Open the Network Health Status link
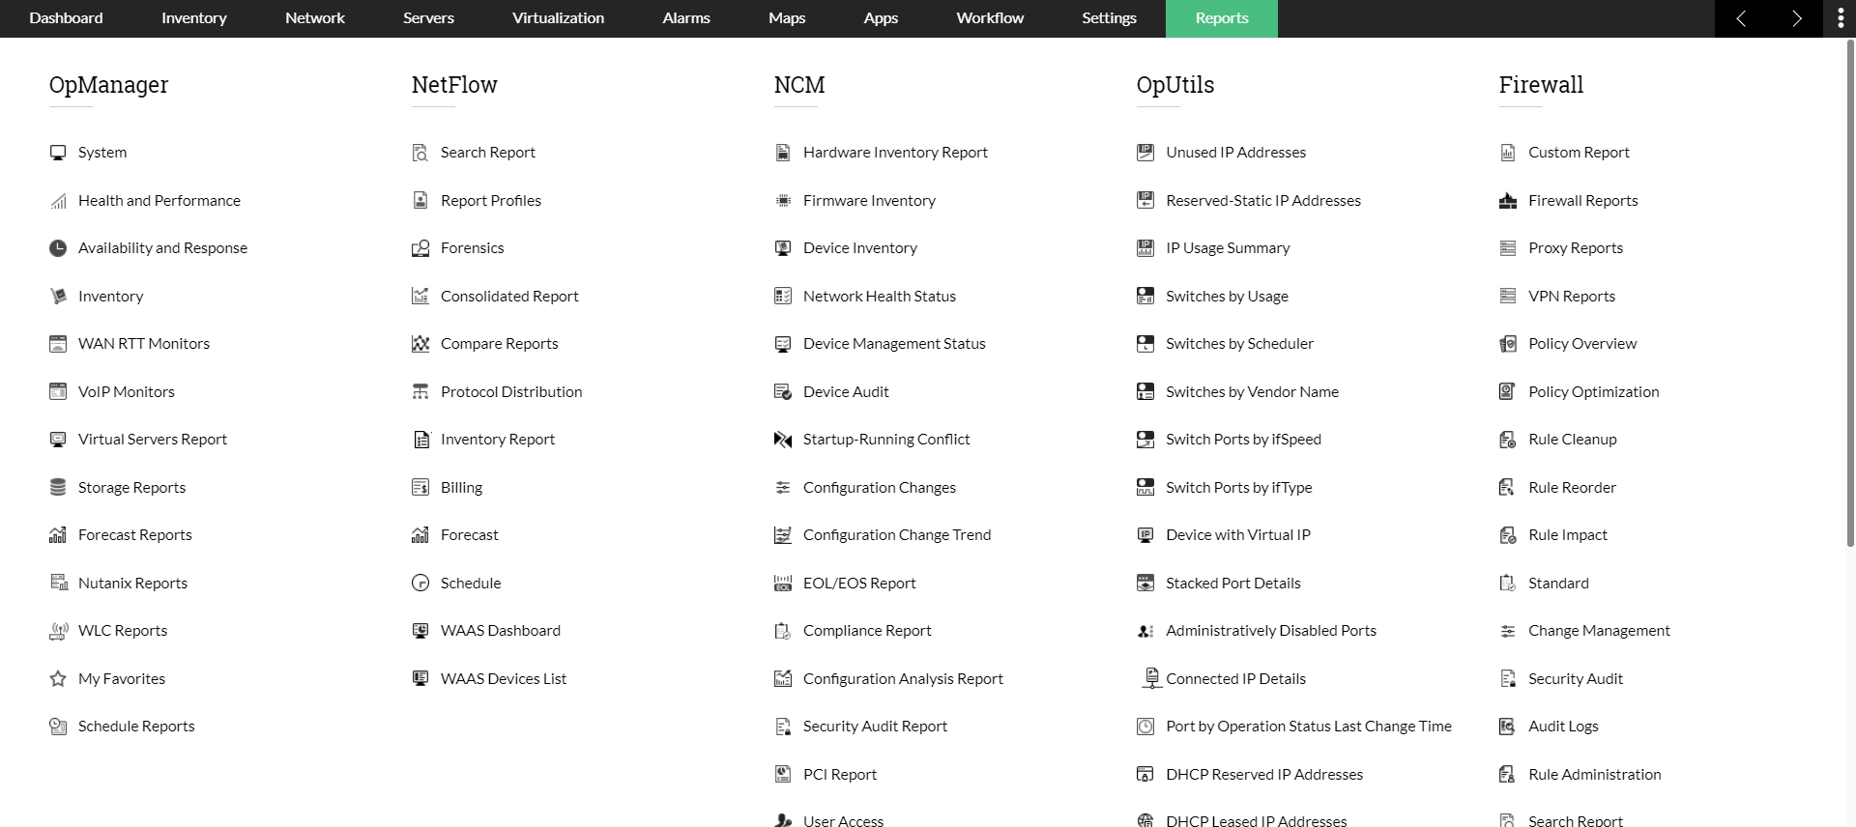 tap(880, 297)
